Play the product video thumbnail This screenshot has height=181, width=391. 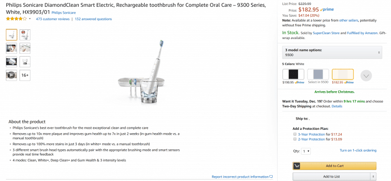(x=11, y=76)
